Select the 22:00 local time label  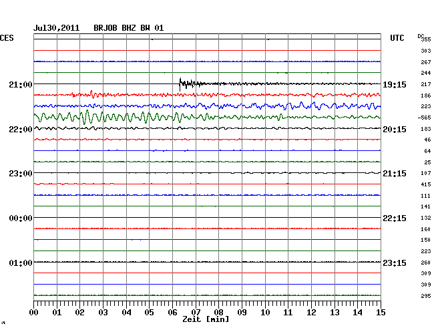point(21,130)
